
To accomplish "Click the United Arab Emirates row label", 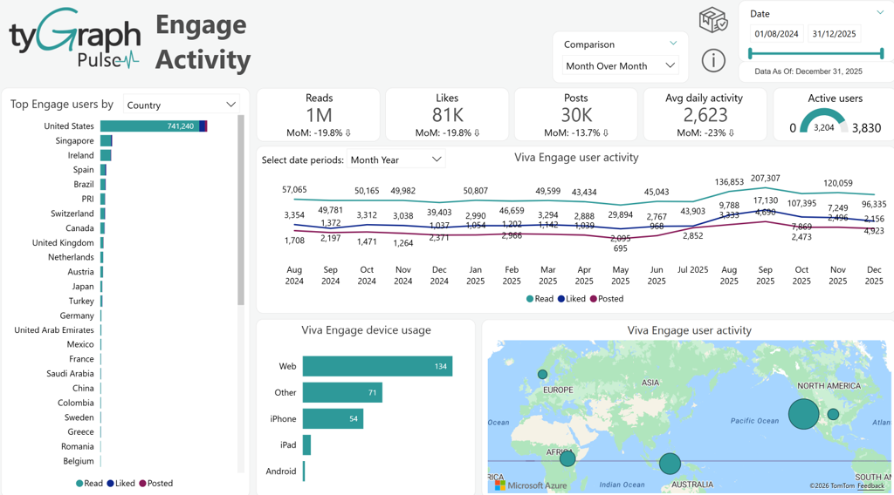I will (x=54, y=330).
